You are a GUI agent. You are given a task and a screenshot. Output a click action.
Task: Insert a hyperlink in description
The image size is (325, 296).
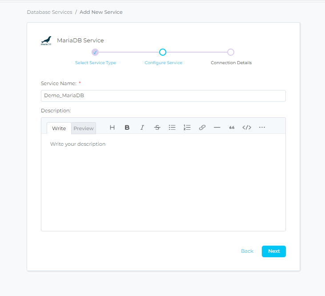tap(202, 127)
